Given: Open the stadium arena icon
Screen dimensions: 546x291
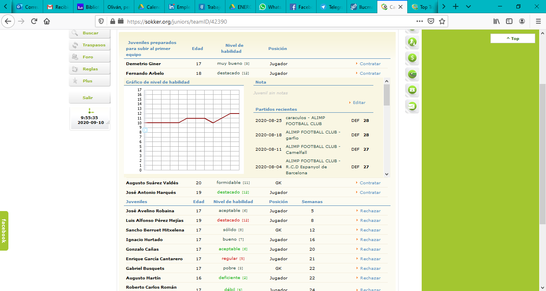Looking at the screenshot, I should pos(412,74).
